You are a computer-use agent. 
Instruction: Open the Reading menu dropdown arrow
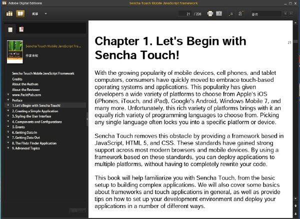coord(45,14)
